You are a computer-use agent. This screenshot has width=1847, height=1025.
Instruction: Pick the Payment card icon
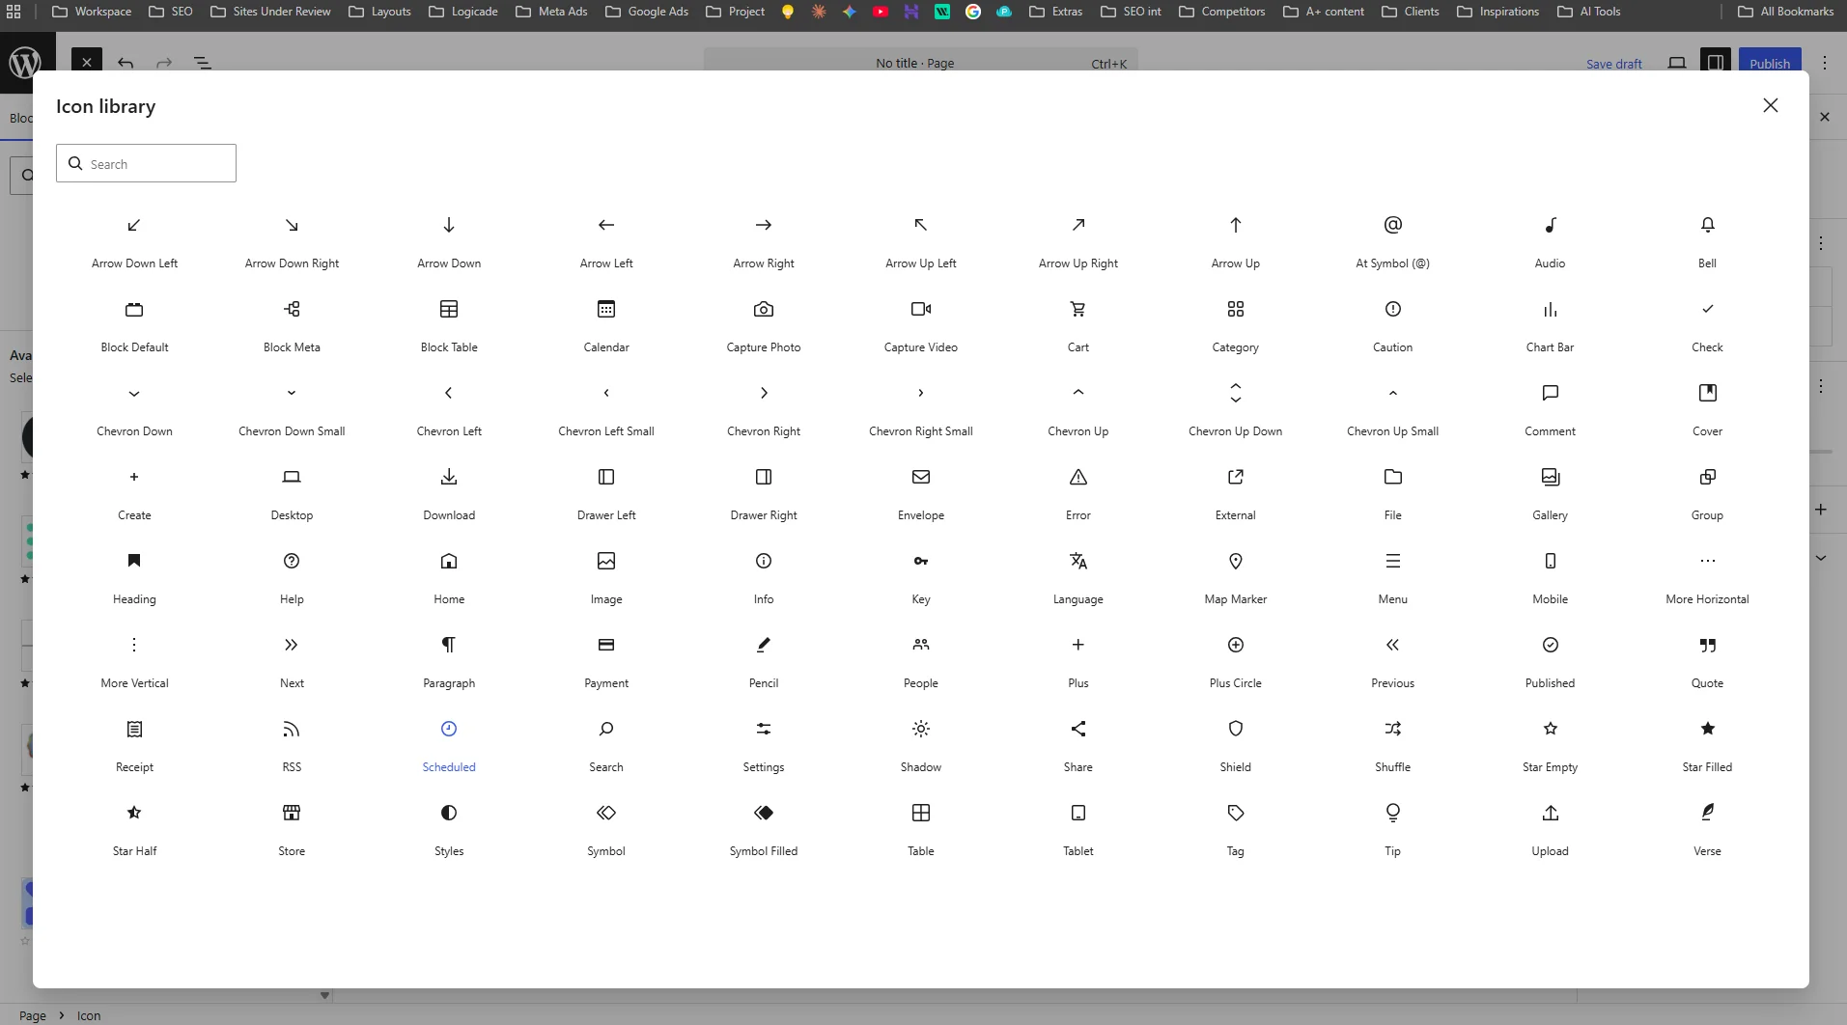tap(606, 645)
